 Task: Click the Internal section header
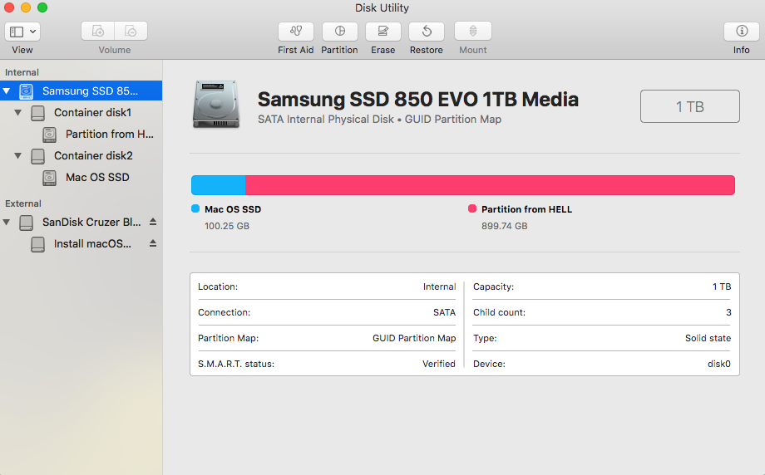[x=22, y=72]
